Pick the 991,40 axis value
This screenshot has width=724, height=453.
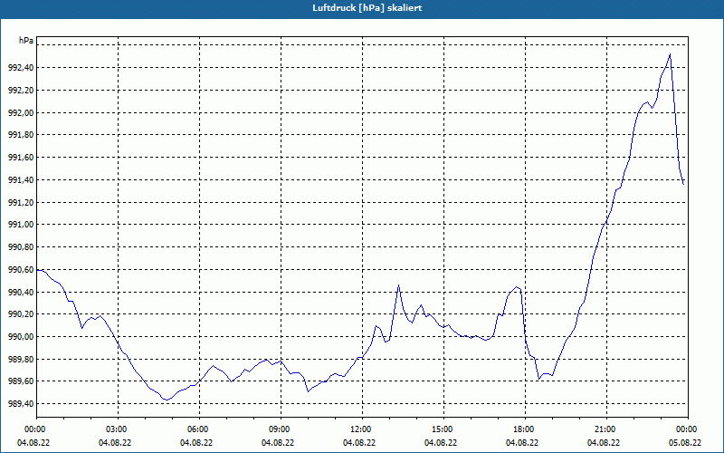(x=20, y=180)
